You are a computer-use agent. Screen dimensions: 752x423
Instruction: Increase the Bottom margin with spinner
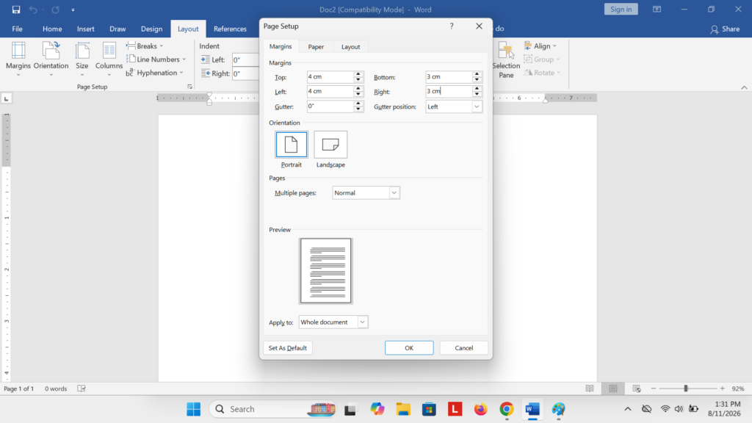(476, 74)
